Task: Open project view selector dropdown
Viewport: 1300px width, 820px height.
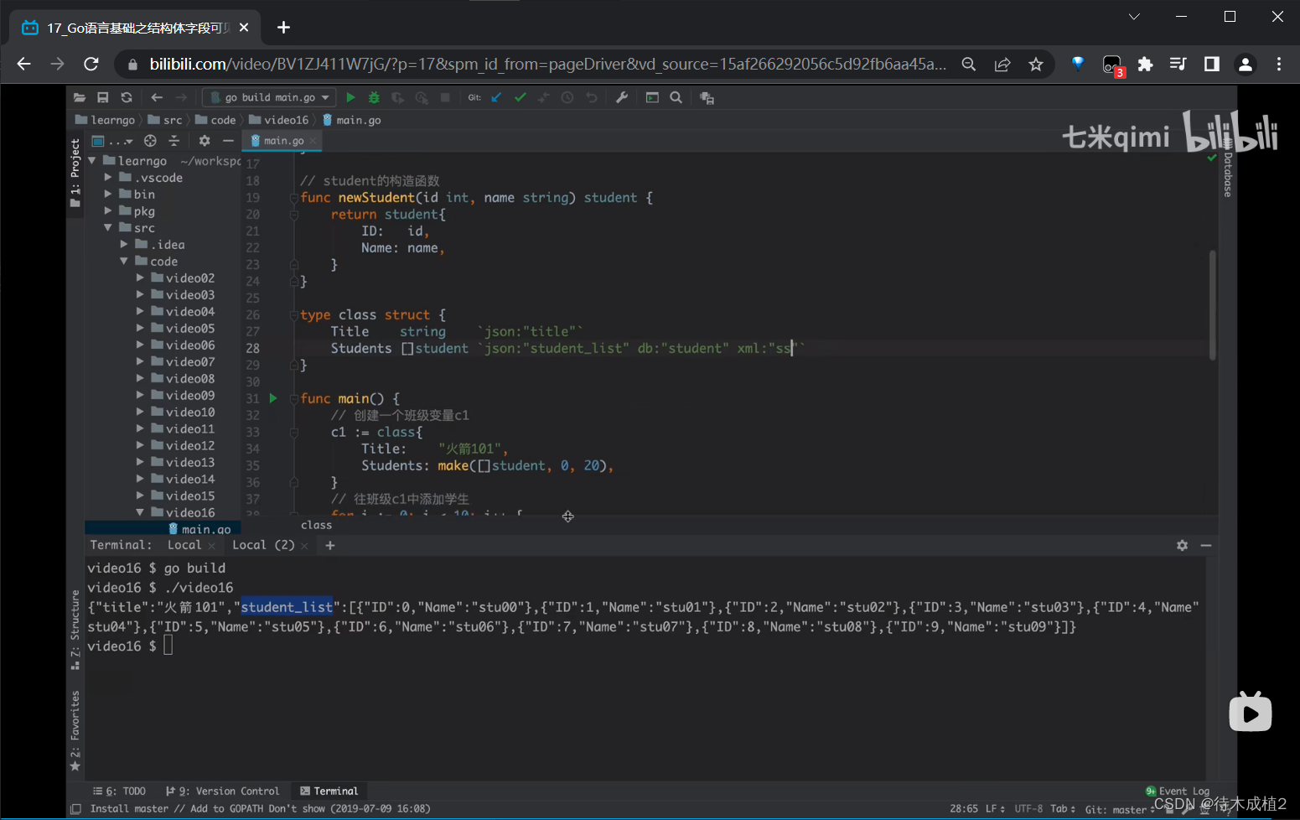Action: click(x=112, y=141)
